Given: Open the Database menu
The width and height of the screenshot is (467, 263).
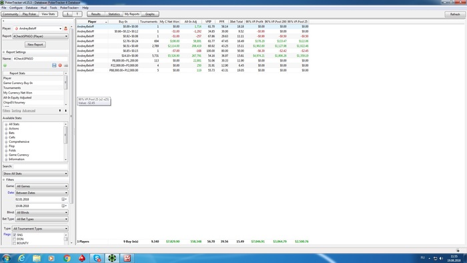Looking at the screenshot, I should coord(31,8).
